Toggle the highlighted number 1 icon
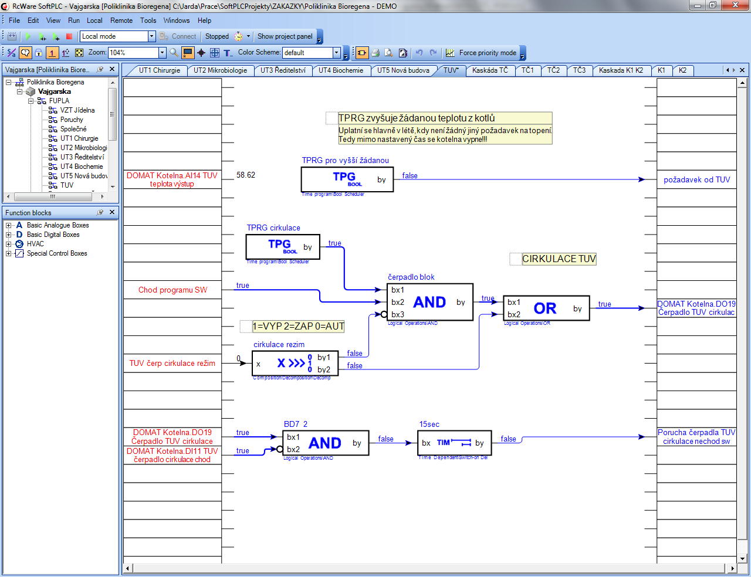 click(x=52, y=53)
